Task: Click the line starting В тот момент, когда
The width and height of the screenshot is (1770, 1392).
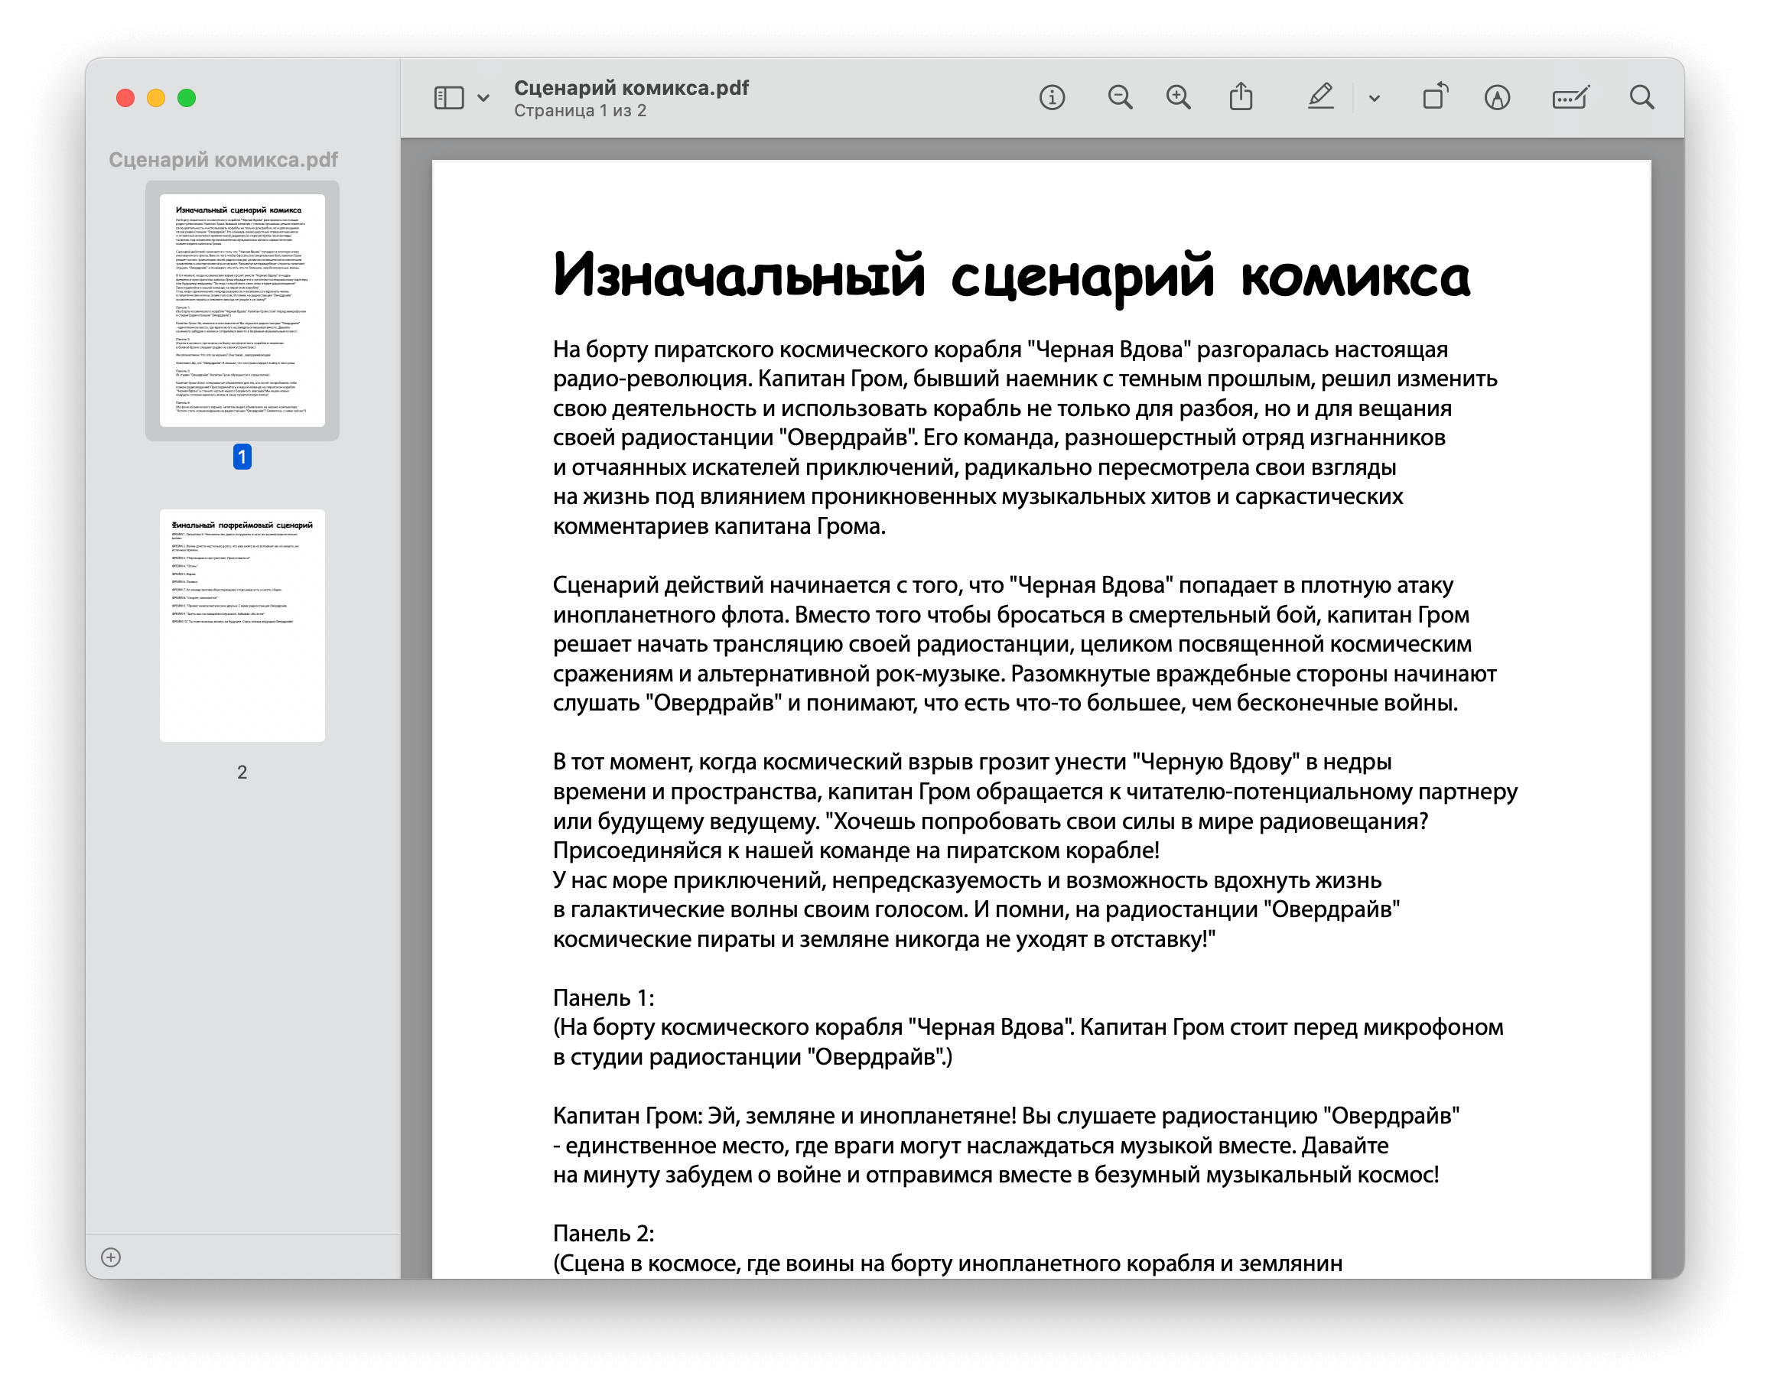Action: pos(971,761)
